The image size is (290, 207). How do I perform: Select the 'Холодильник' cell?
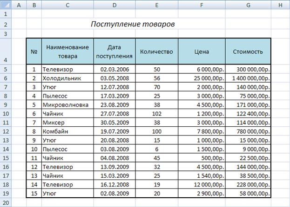pyautogui.click(x=67, y=78)
